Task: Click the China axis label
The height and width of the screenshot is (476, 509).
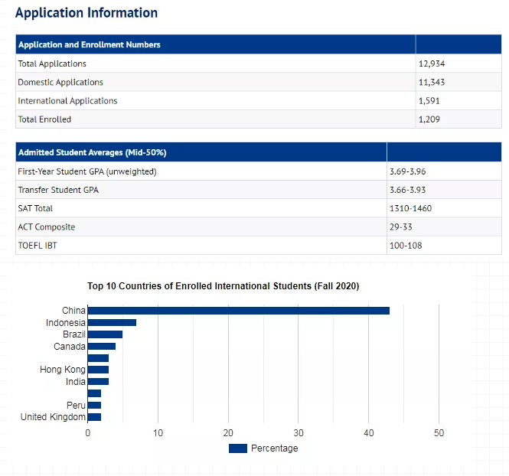Action: pyautogui.click(x=73, y=311)
